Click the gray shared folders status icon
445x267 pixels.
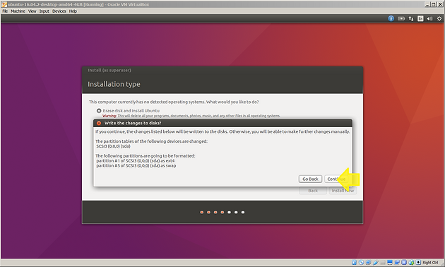pyautogui.click(x=383, y=263)
